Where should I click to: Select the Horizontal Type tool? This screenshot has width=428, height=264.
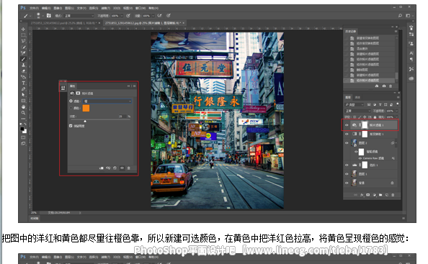[x=24, y=83]
